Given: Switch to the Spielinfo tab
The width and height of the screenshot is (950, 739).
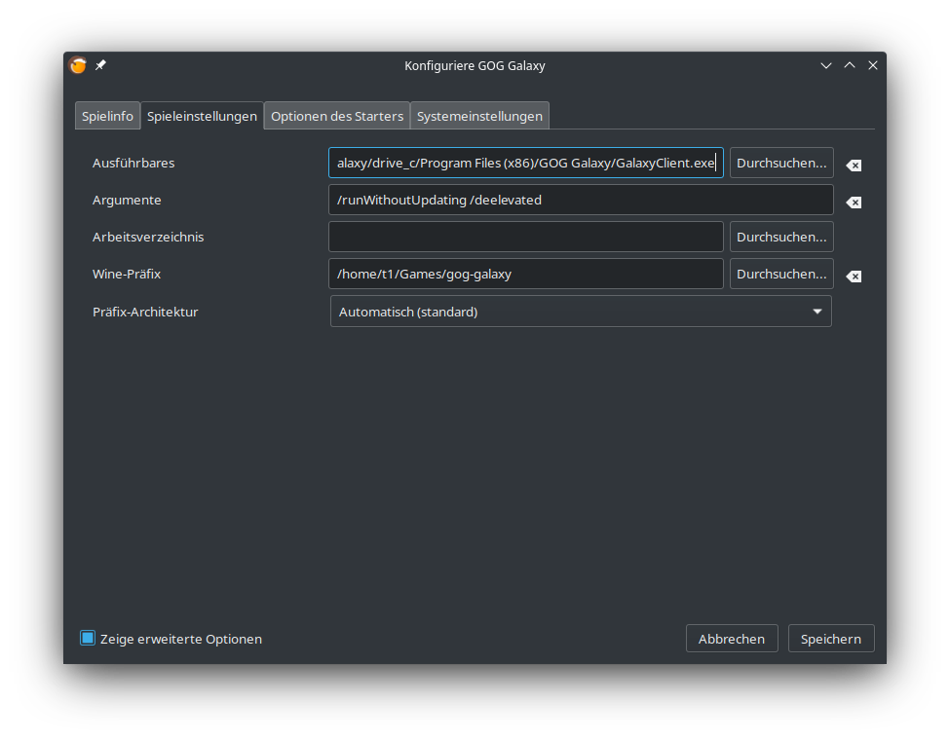Looking at the screenshot, I should coord(107,116).
